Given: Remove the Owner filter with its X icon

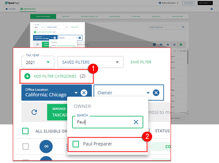Looking at the screenshot, I should (156, 93).
